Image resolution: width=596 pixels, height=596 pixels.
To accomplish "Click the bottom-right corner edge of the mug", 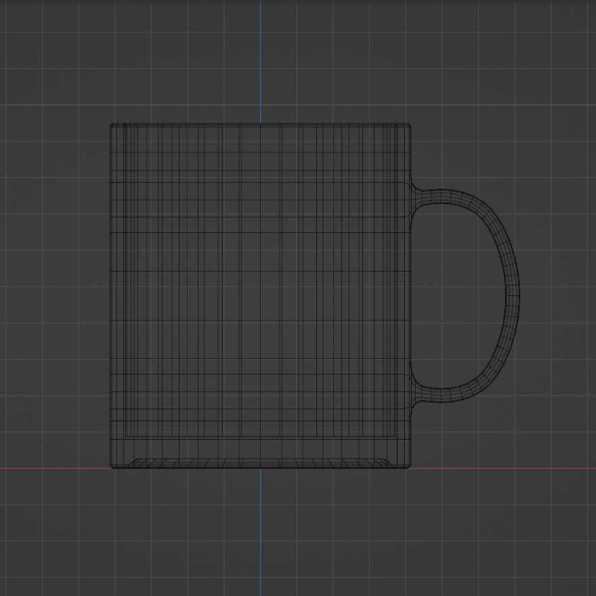I will (x=410, y=466).
